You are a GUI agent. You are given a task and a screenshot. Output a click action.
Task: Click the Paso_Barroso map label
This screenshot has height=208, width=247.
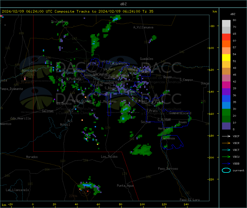(x=168, y=169)
